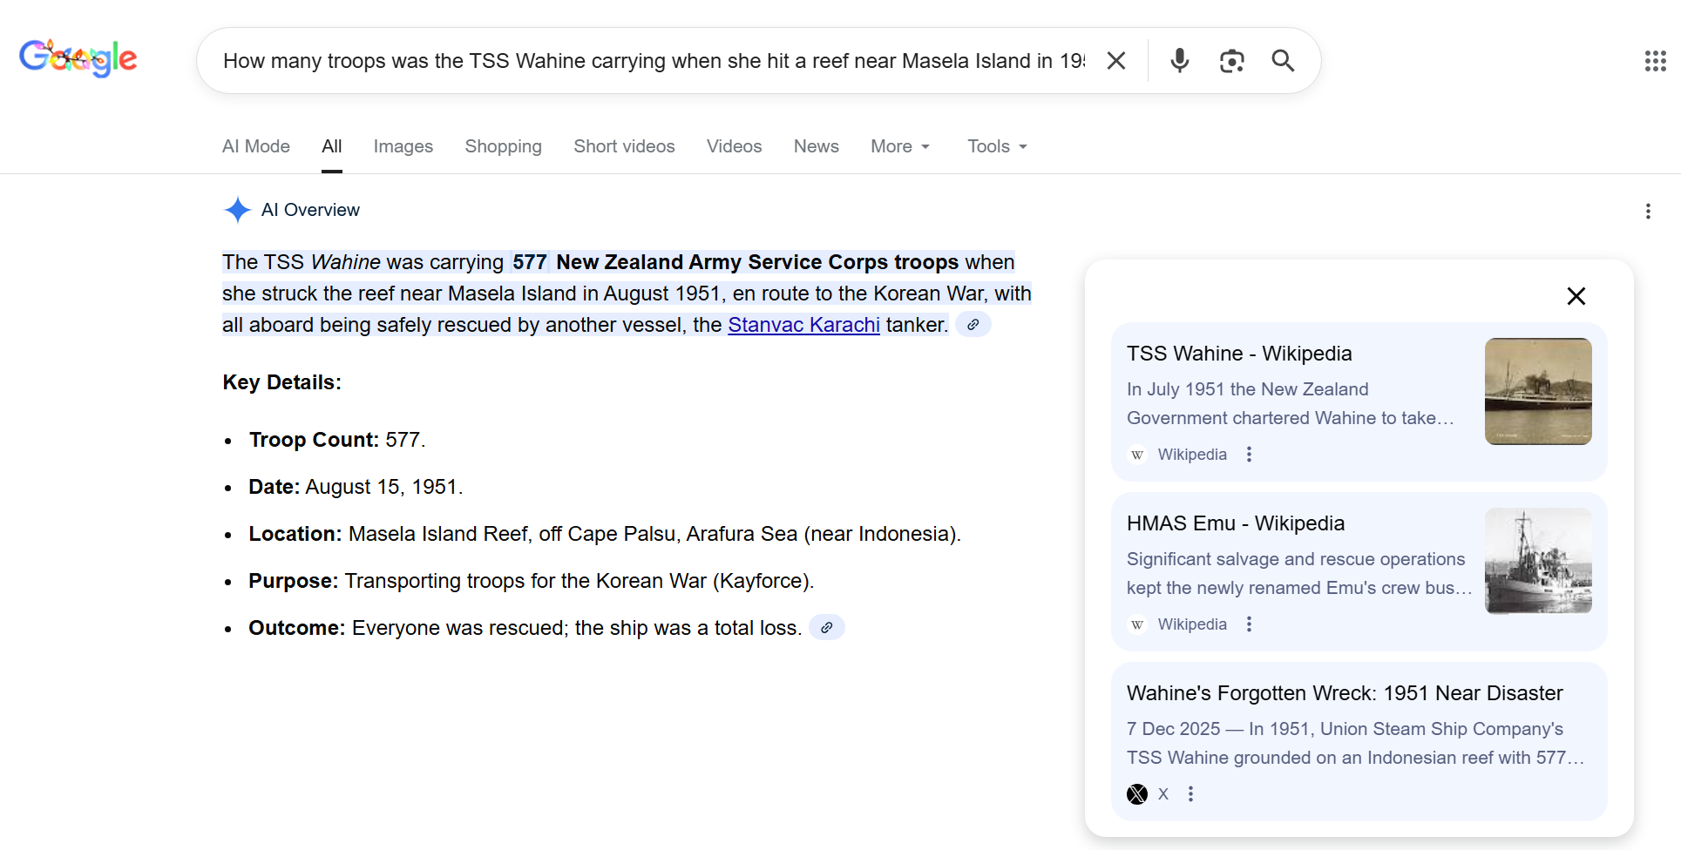Open TSS Wahine - Wikipedia result
This screenshot has height=850, width=1681.
pyautogui.click(x=1239, y=354)
